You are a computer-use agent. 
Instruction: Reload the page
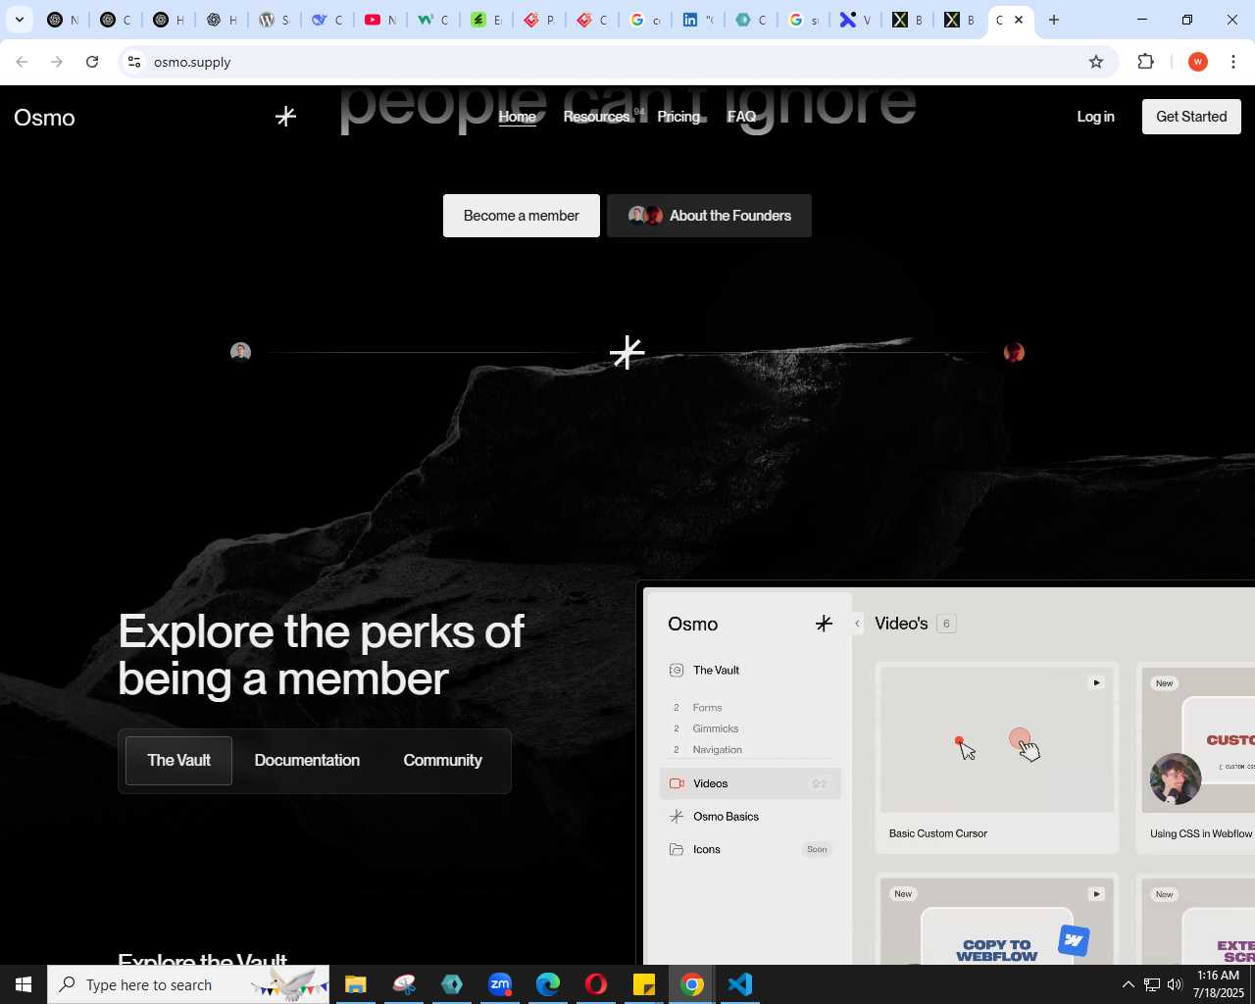[92, 62]
